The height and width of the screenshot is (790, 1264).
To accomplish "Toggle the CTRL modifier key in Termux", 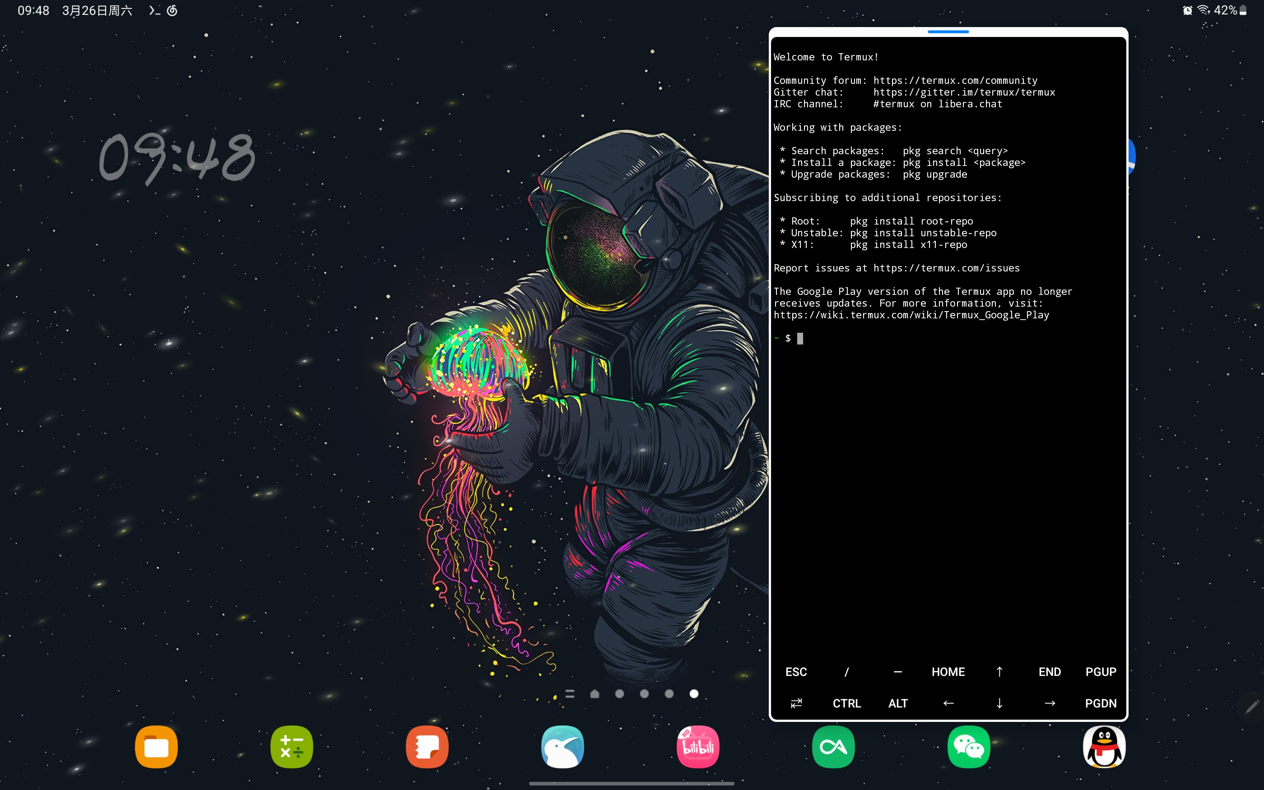I will pyautogui.click(x=847, y=703).
